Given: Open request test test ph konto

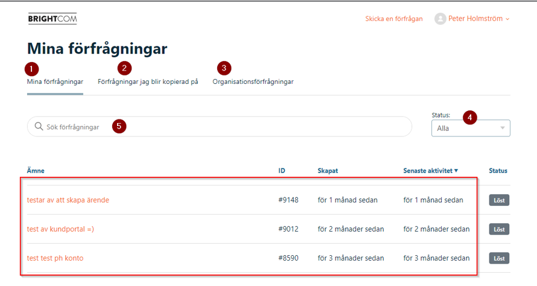Looking at the screenshot, I should tap(55, 258).
